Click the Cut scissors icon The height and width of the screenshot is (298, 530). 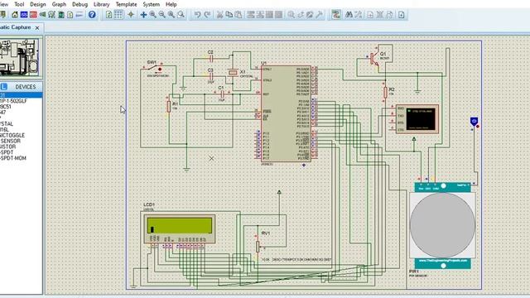[219, 15]
